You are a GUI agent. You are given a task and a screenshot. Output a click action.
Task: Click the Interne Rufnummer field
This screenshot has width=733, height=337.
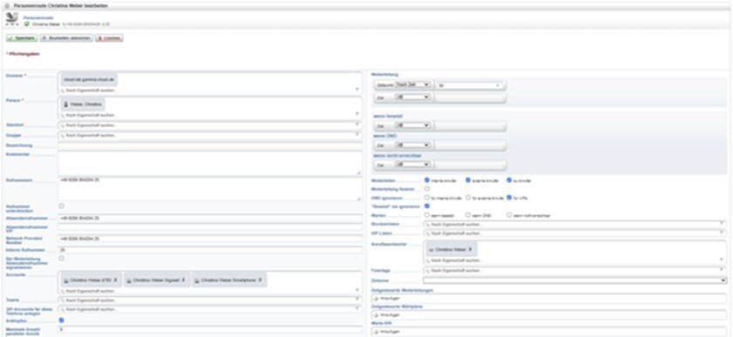pyautogui.click(x=210, y=250)
